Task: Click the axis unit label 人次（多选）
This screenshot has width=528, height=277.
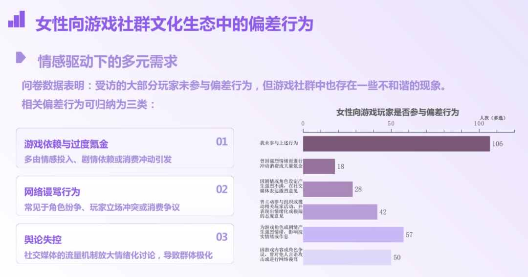Action: [492, 118]
